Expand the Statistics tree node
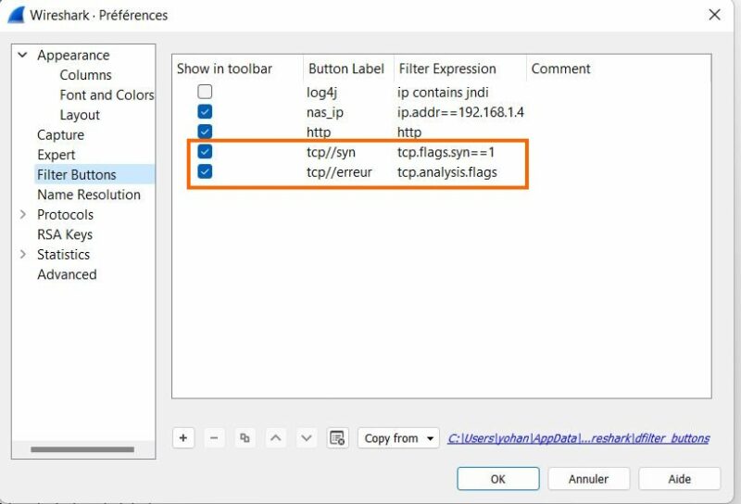This screenshot has height=504, width=741. [x=22, y=255]
